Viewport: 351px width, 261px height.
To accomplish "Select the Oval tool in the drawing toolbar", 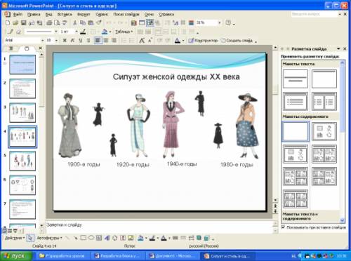I will point(91,238).
